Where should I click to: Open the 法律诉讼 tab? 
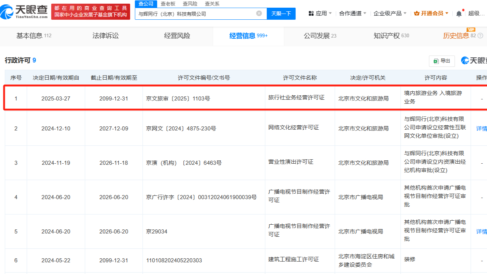[x=106, y=36]
